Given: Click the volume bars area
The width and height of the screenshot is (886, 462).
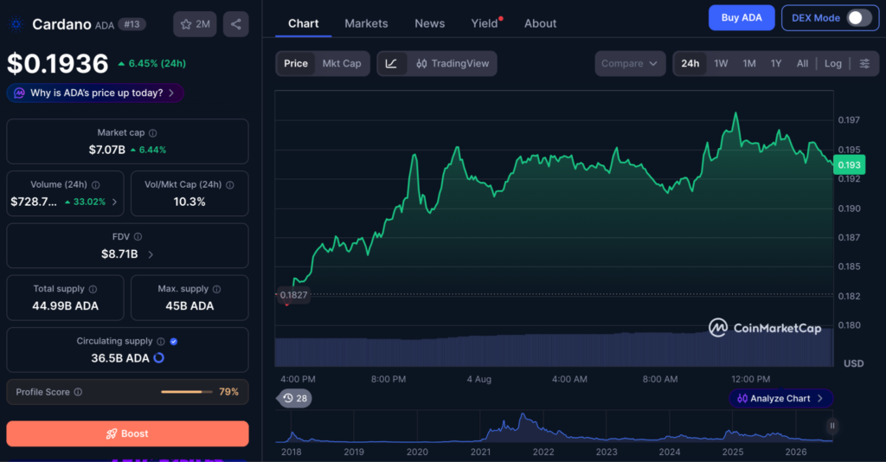Looking at the screenshot, I should click(554, 347).
